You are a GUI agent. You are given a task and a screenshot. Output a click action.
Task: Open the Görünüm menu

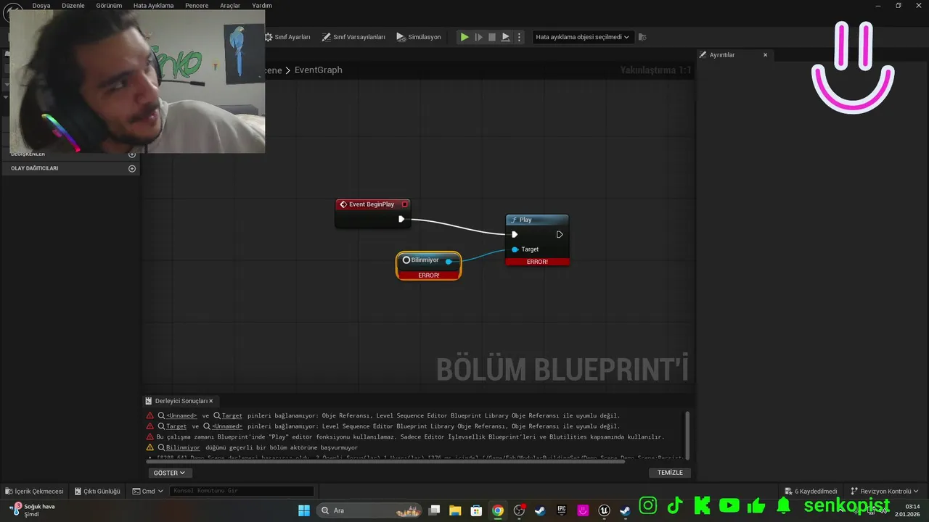(109, 5)
